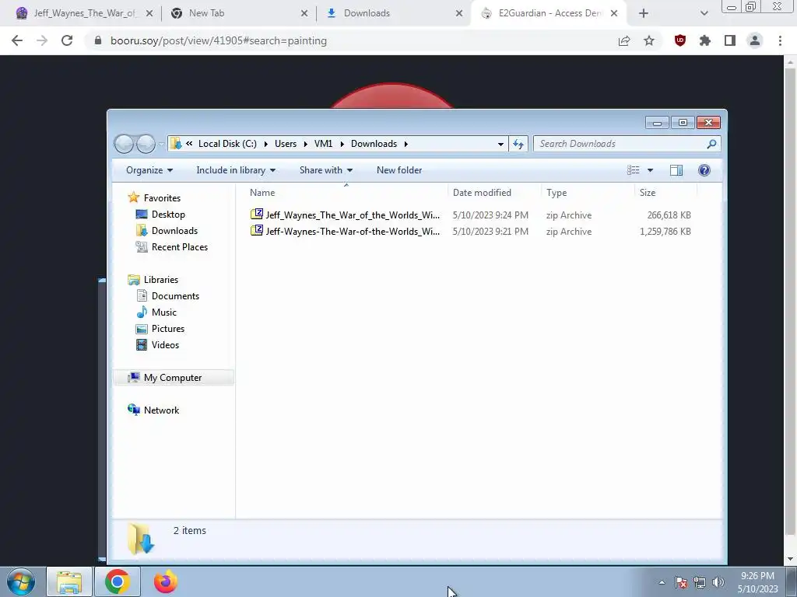Switch to Jeff_Waynes_The_War_of tab

point(85,13)
